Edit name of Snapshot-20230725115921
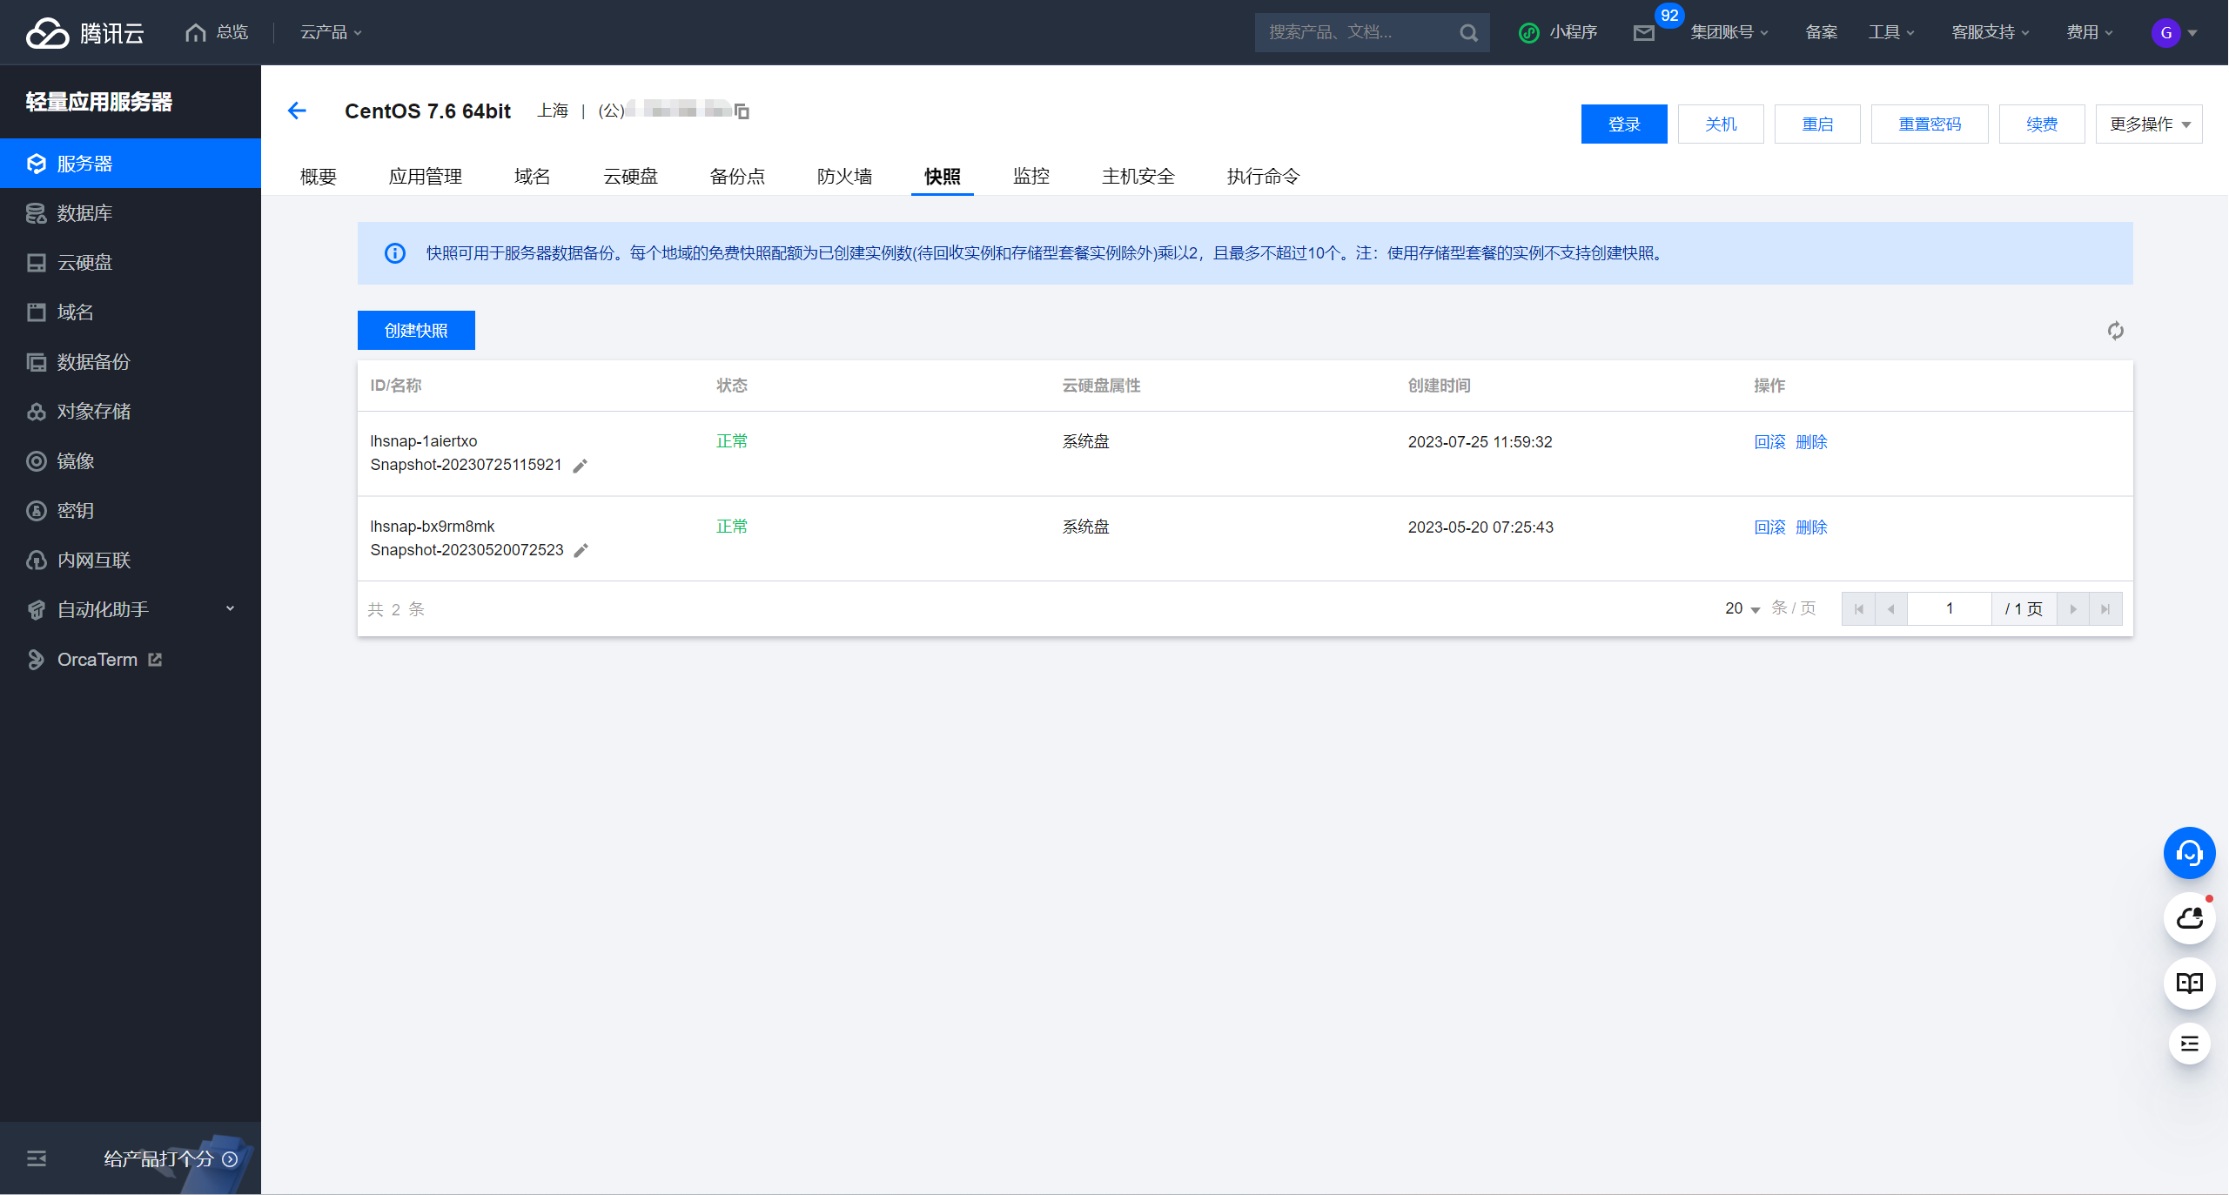This screenshot has height=1195, width=2229. click(x=581, y=466)
